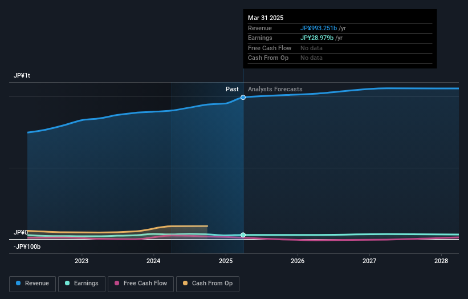Viewport: 468px width, 299px height.
Task: Click the JP¥993.251b revenue value
Action: coord(319,28)
